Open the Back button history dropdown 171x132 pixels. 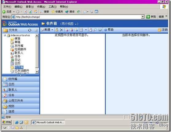coord(14,12)
